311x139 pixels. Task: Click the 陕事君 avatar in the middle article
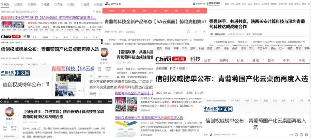pyautogui.click(x=105, y=52)
